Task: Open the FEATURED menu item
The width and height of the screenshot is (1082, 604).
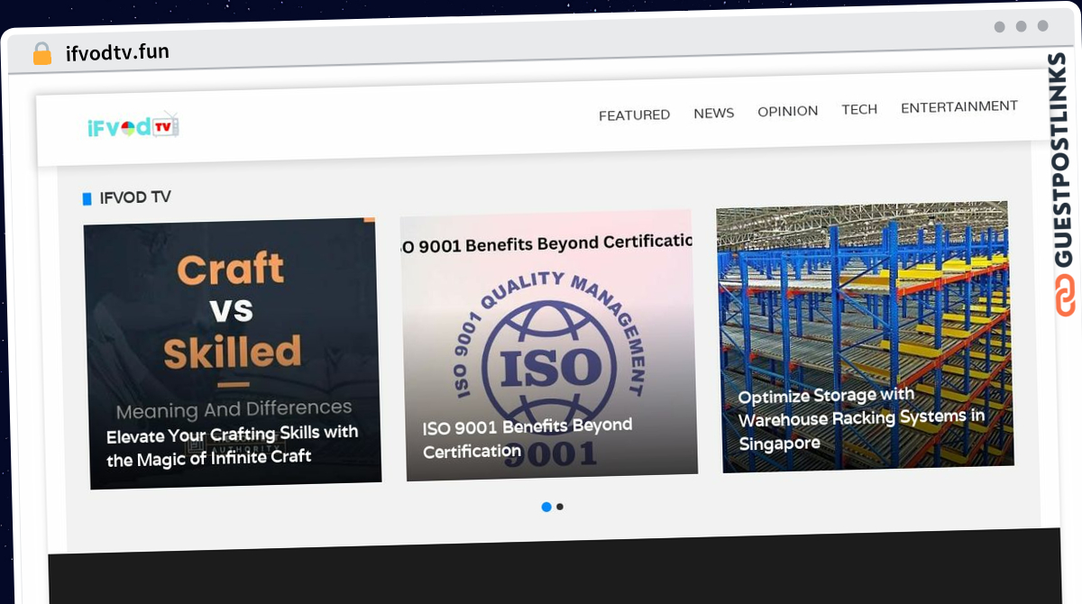Action: point(634,114)
